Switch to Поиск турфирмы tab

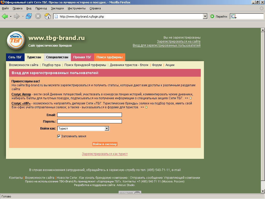(109, 57)
